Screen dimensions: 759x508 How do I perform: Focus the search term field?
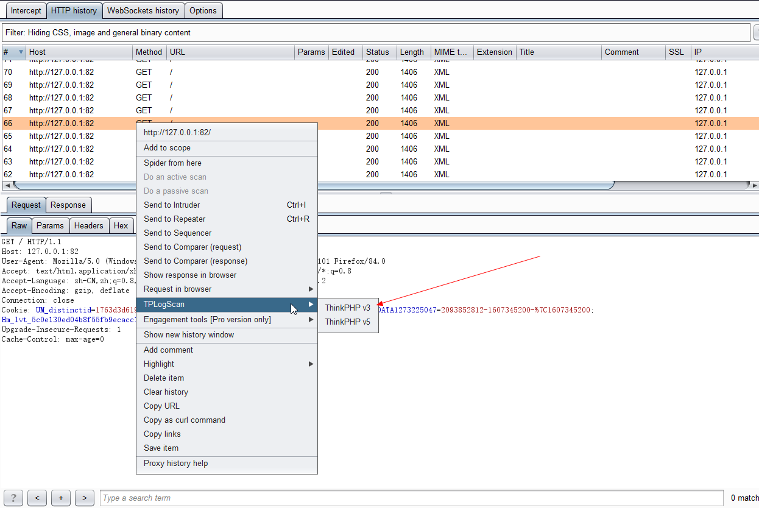(412, 498)
